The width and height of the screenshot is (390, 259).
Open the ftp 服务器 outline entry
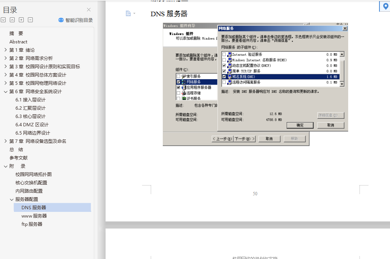click(32, 224)
